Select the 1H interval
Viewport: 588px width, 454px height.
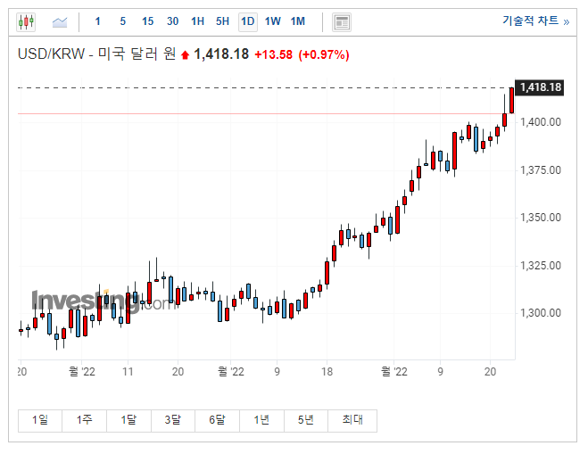click(197, 21)
